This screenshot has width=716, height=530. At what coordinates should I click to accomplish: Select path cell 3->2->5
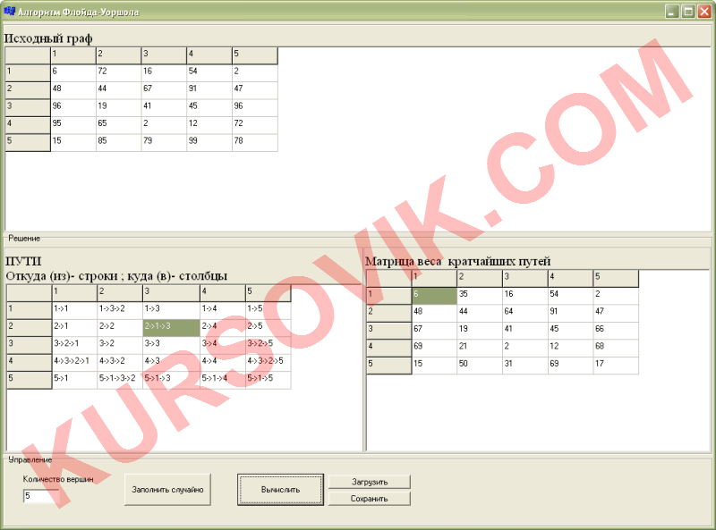coord(268,345)
